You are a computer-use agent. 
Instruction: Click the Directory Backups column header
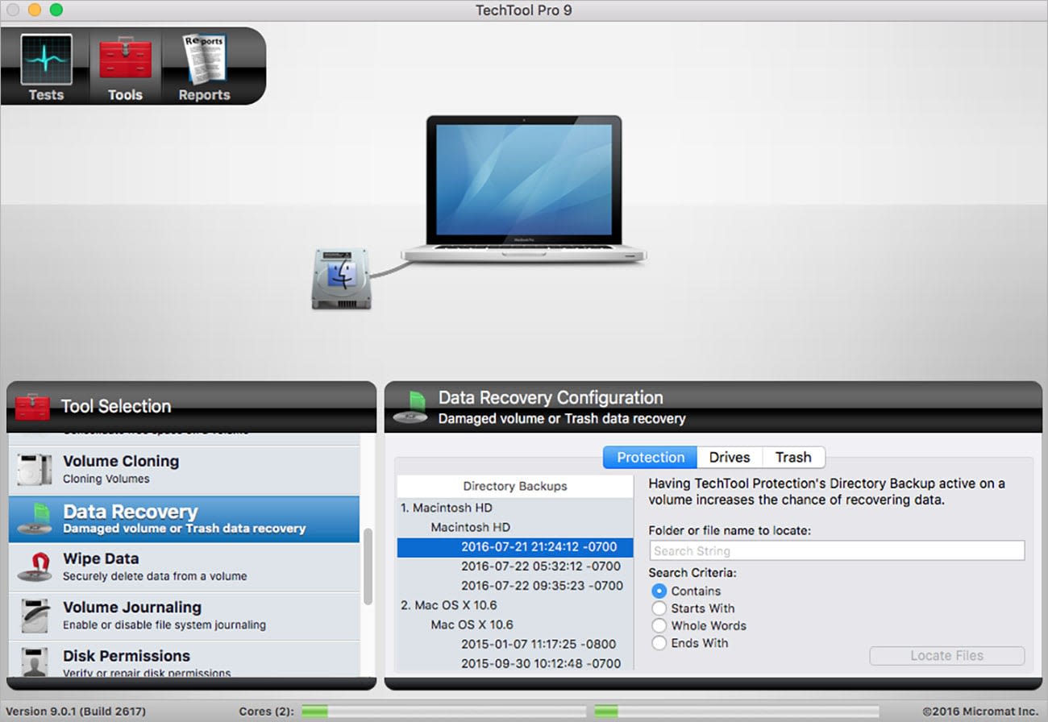[x=515, y=486]
